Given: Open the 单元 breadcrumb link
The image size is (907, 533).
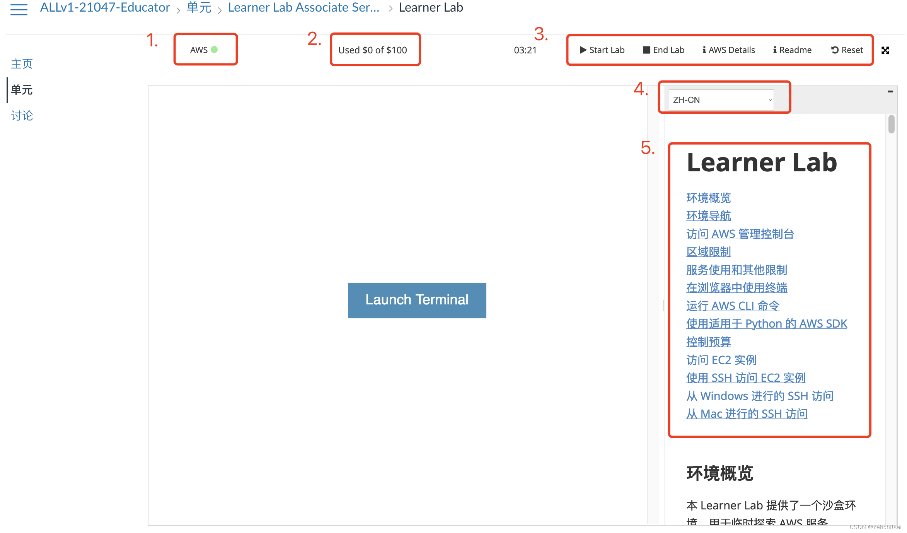Looking at the screenshot, I should [x=199, y=7].
